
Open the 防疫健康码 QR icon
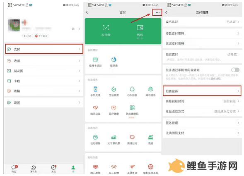coord(132,107)
